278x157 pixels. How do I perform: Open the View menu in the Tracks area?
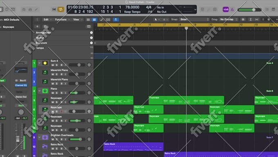[x=78, y=20]
